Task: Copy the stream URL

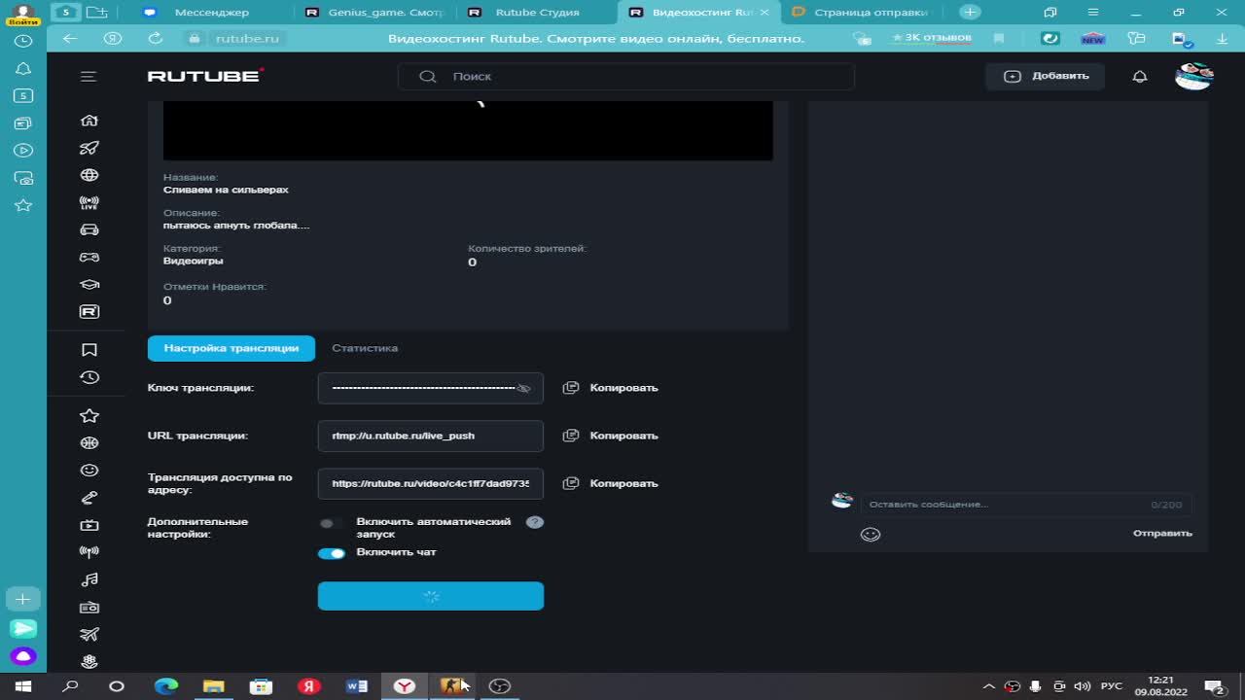Action: pos(611,436)
